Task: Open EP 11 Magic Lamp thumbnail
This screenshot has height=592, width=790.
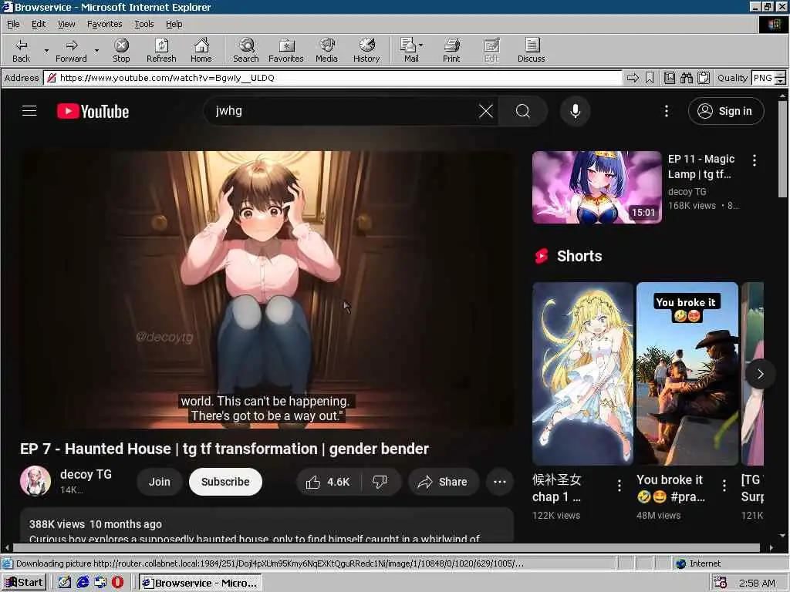Action: tap(596, 187)
